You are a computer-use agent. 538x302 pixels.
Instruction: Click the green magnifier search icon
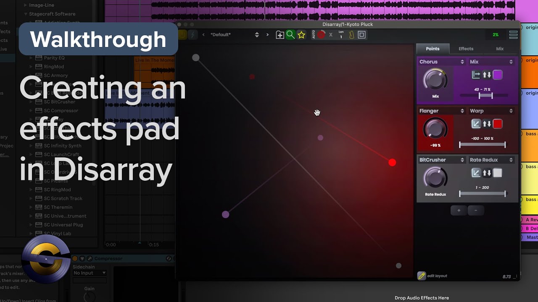pyautogui.click(x=290, y=35)
